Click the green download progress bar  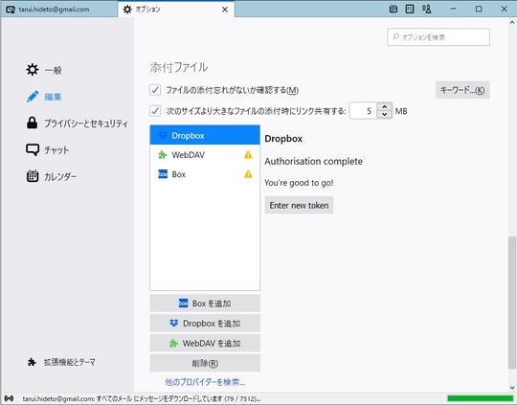pyautogui.click(x=480, y=398)
